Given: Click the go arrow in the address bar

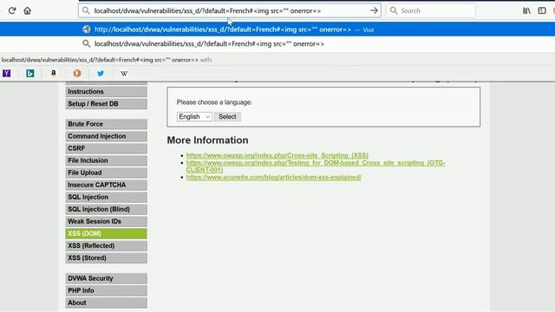Looking at the screenshot, I should pos(374,10).
